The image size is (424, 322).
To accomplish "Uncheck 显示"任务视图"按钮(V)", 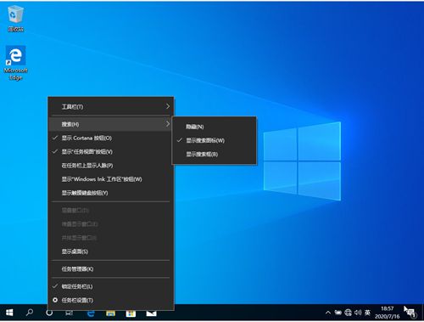I will pos(111,152).
